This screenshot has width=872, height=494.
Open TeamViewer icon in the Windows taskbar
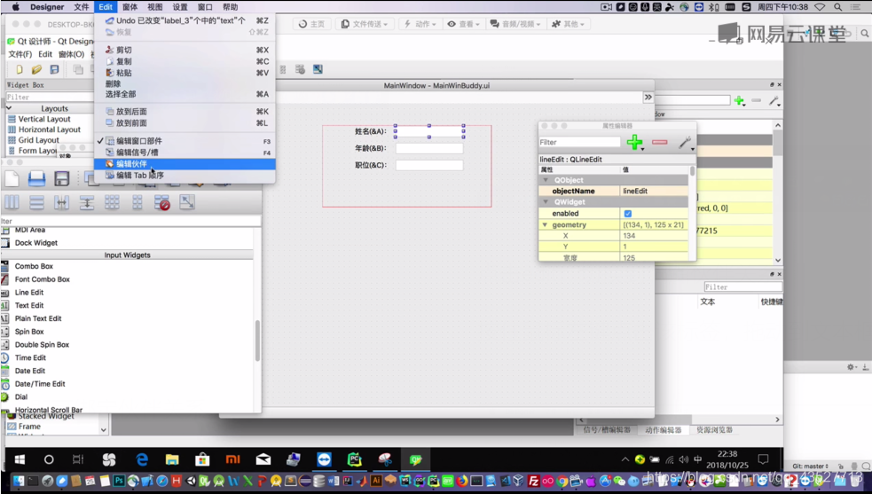(324, 459)
